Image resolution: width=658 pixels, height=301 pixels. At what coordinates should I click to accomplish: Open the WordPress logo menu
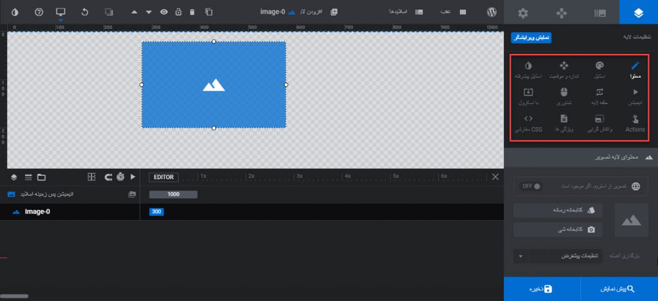pos(492,12)
